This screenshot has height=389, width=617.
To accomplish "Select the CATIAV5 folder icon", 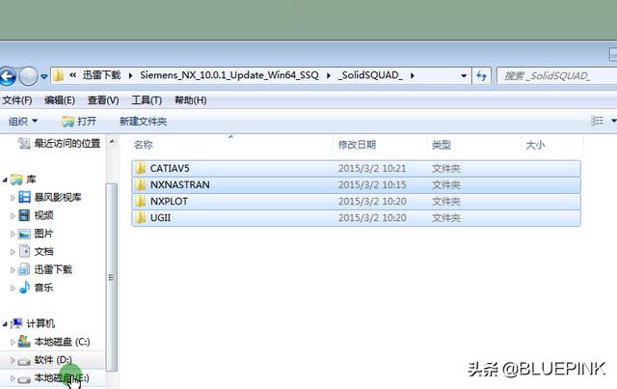I will [x=140, y=168].
